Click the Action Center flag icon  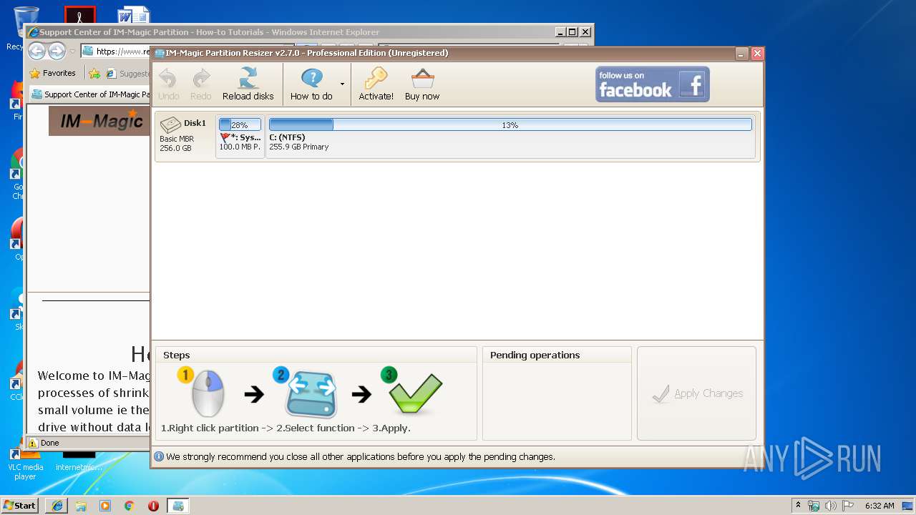(848, 506)
